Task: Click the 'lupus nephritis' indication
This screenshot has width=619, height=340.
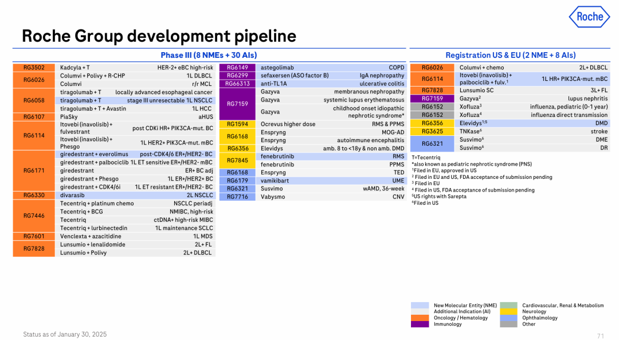Action: click(x=588, y=99)
